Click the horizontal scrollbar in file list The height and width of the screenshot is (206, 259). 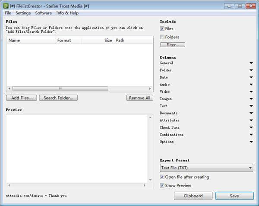tap(60, 89)
